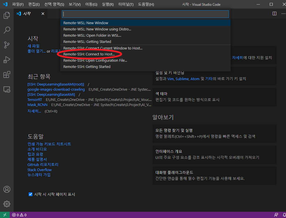Open recent TensorRT folder
The image size is (286, 218).
[35, 100]
